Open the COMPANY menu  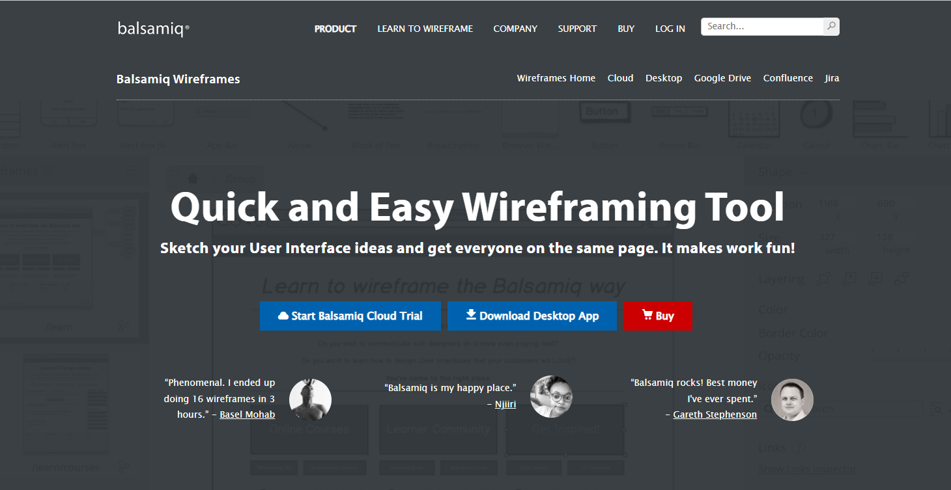pos(515,29)
